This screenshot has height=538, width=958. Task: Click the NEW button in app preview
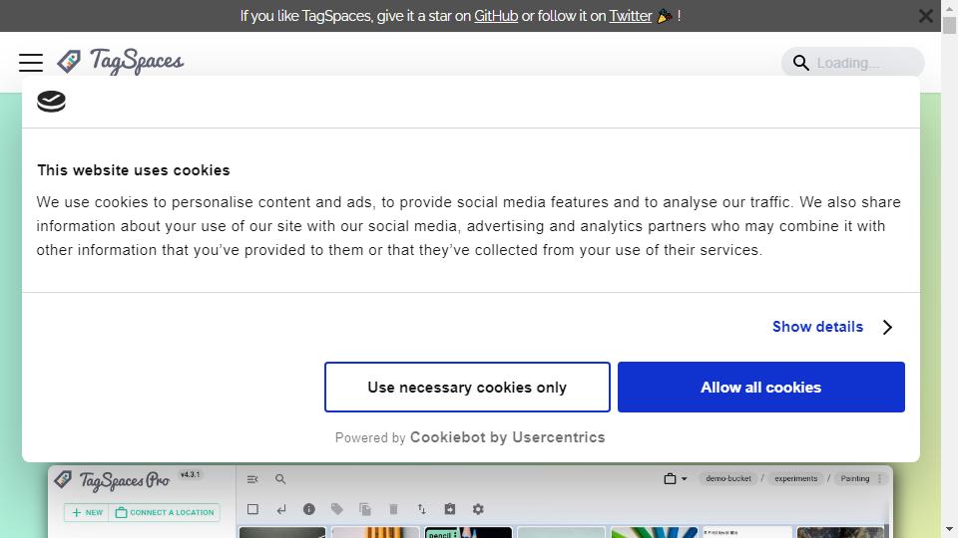(x=87, y=512)
